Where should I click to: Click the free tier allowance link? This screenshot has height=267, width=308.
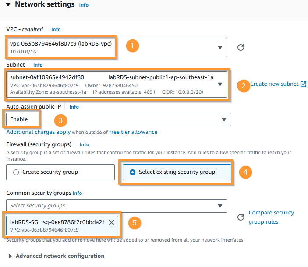pyautogui.click(x=133, y=132)
